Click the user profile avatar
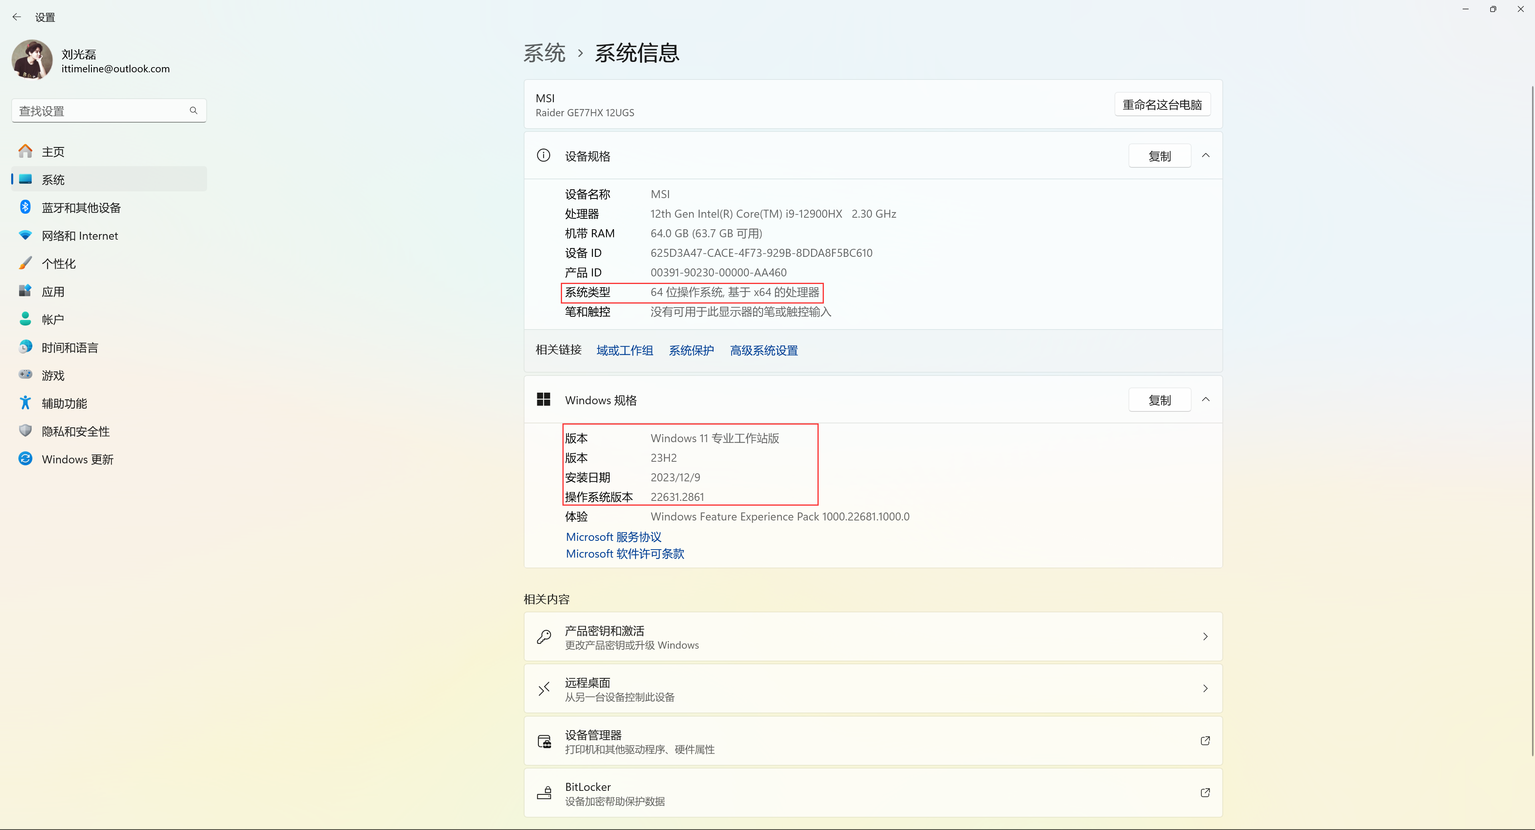This screenshot has width=1535, height=830. [x=32, y=60]
